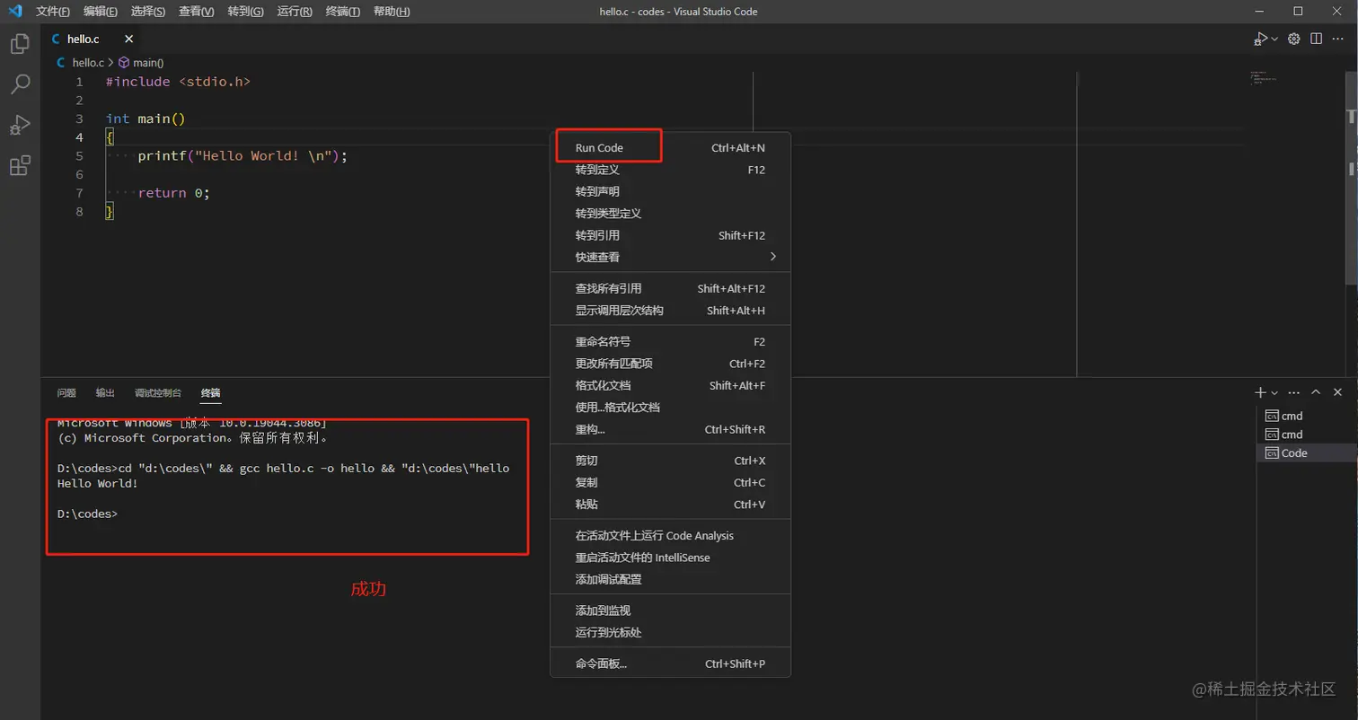Switch to the 终端 panel tab

click(x=211, y=393)
